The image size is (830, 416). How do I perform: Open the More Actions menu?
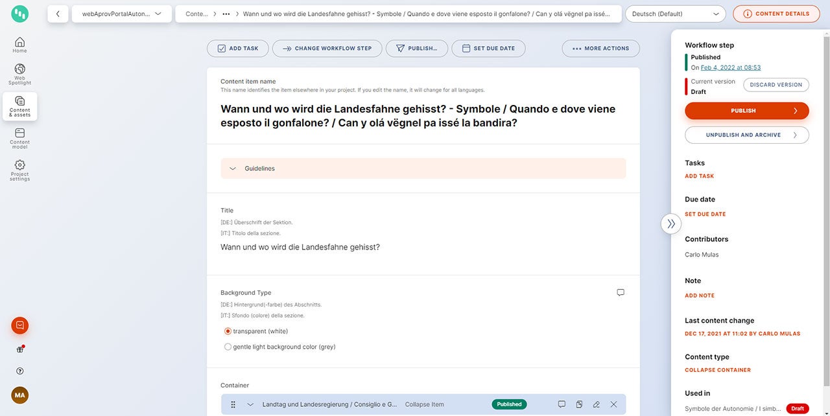tap(600, 49)
